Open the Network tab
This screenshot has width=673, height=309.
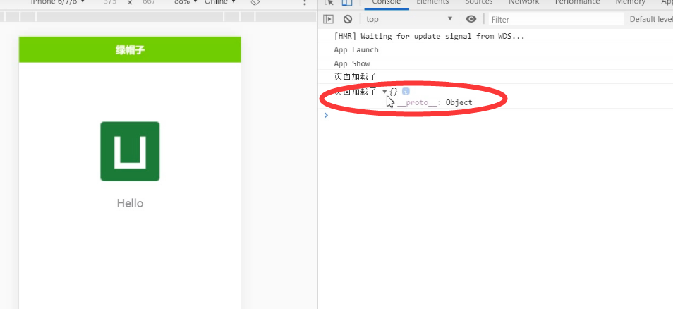523,3
